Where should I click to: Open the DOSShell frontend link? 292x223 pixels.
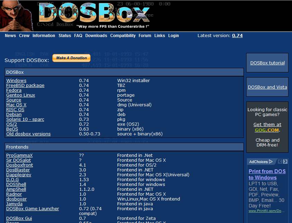pyautogui.click(x=16, y=184)
